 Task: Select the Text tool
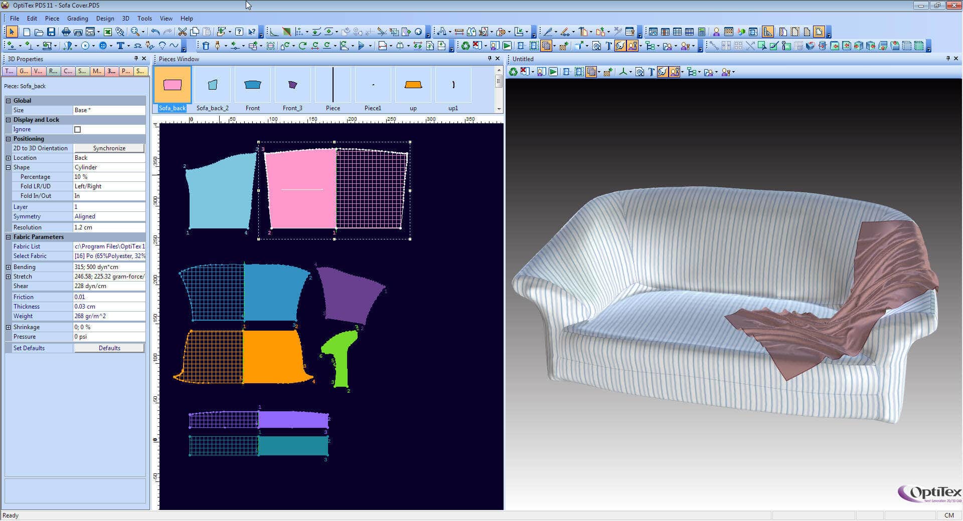pos(121,46)
